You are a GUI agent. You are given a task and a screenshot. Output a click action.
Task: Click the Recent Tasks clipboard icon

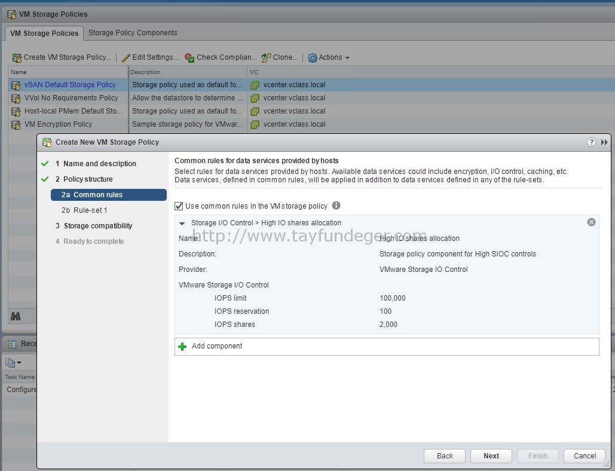point(12,344)
